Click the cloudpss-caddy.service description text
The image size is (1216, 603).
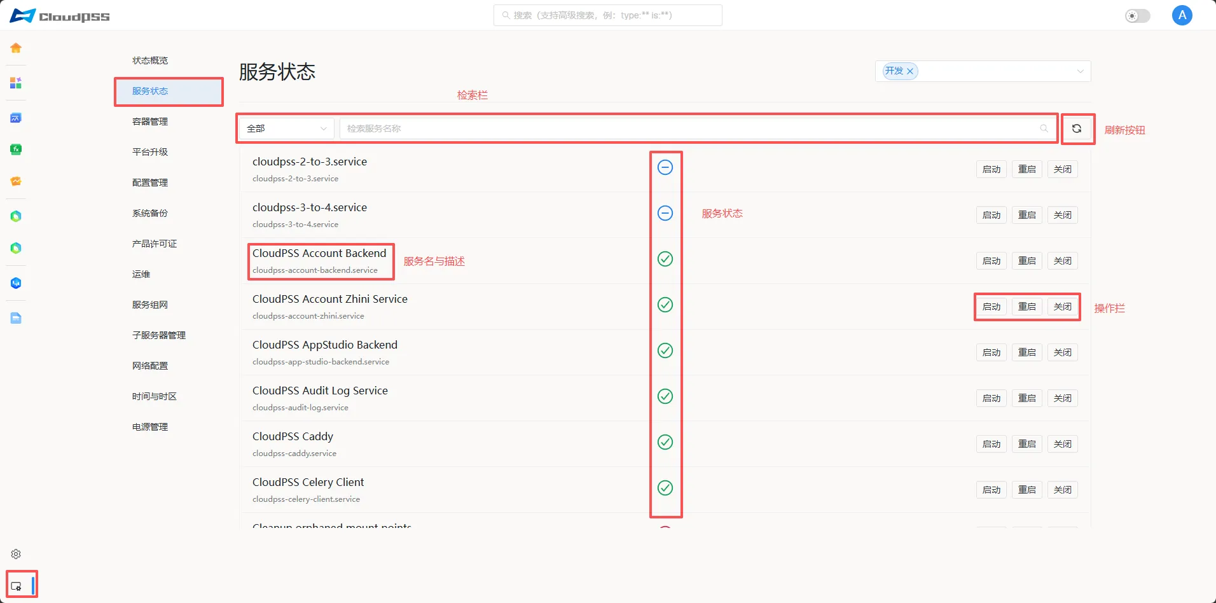294,454
